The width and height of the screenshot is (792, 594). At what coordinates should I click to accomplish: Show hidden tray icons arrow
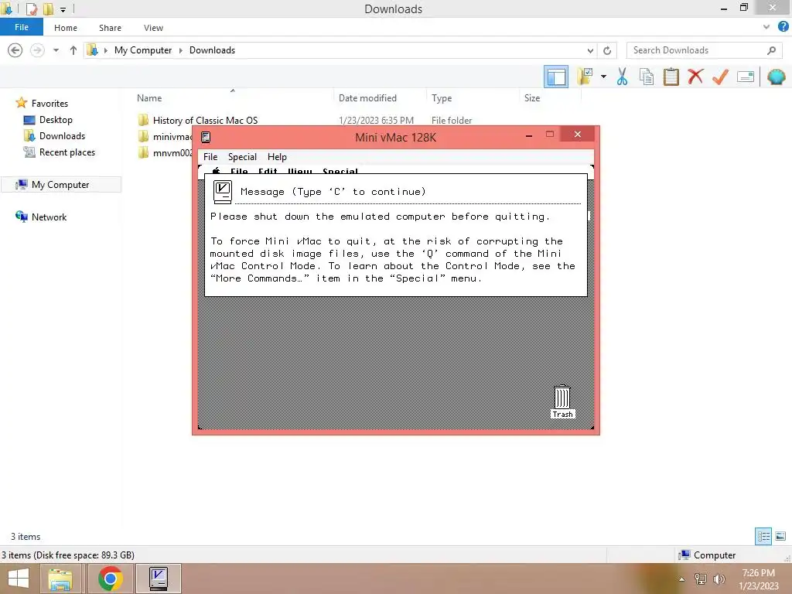tap(682, 579)
